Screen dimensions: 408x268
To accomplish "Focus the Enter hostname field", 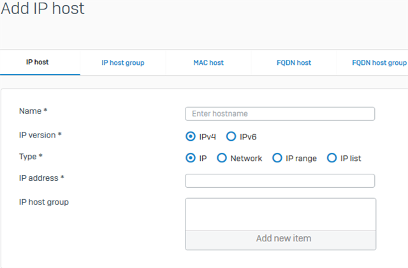I will pyautogui.click(x=280, y=114).
